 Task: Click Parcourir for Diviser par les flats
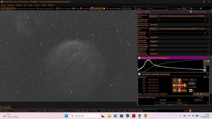pyautogui.click(x=153, y=29)
